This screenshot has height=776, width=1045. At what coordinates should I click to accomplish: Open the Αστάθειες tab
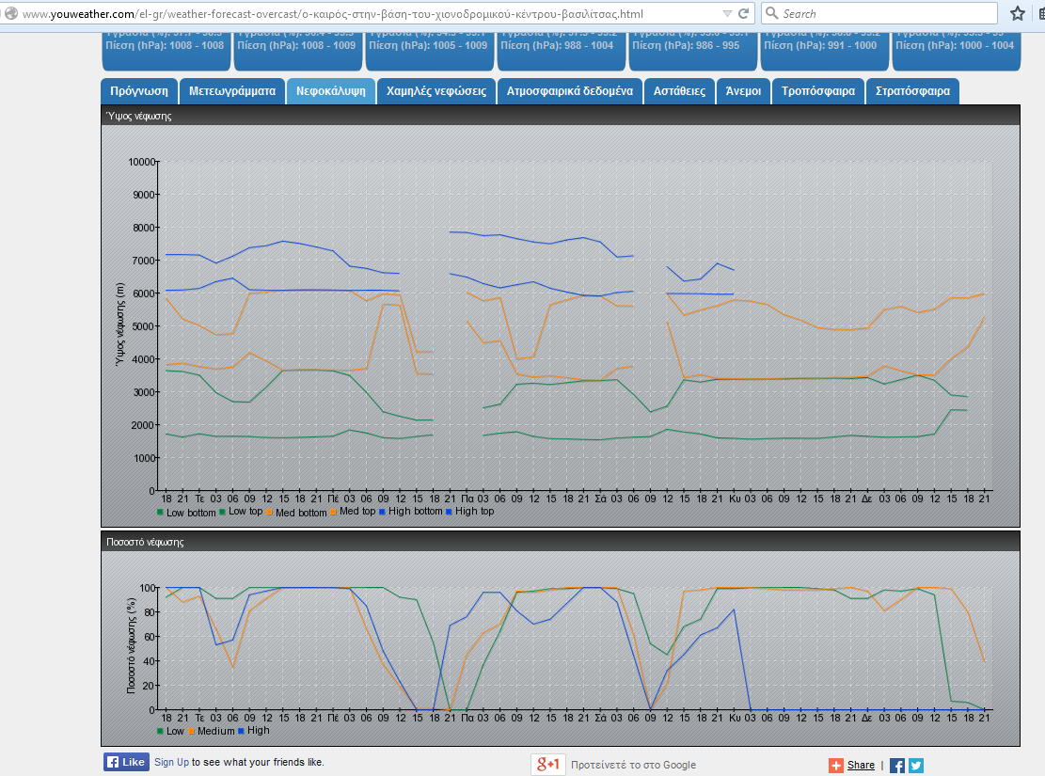pos(679,91)
